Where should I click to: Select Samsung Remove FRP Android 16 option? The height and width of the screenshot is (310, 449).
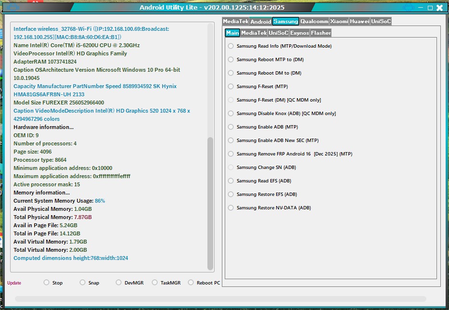coord(290,154)
